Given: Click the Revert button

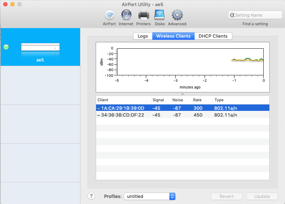Looking at the screenshot, I should pyautogui.click(x=227, y=197).
